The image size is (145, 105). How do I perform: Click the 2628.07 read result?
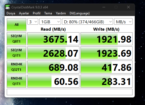[53, 53]
